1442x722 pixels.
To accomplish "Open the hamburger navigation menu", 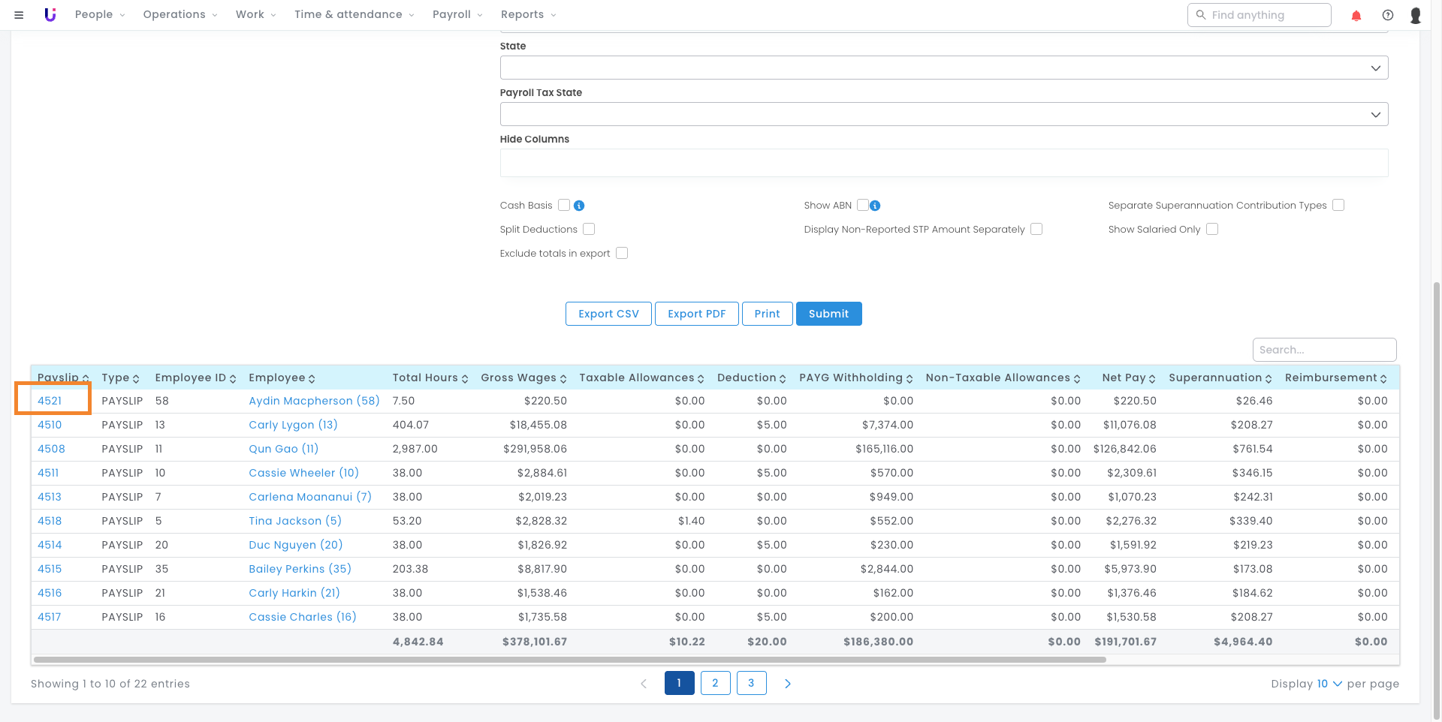I will tap(19, 15).
